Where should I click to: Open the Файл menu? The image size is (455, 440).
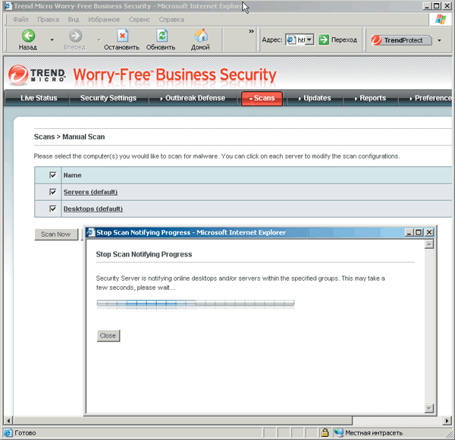pos(21,20)
